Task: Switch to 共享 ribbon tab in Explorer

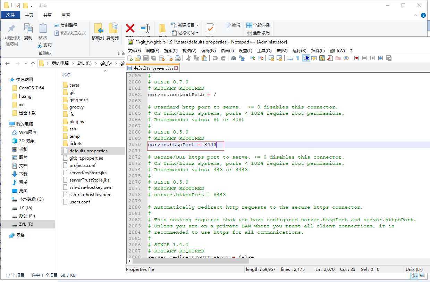Action: [x=48, y=15]
